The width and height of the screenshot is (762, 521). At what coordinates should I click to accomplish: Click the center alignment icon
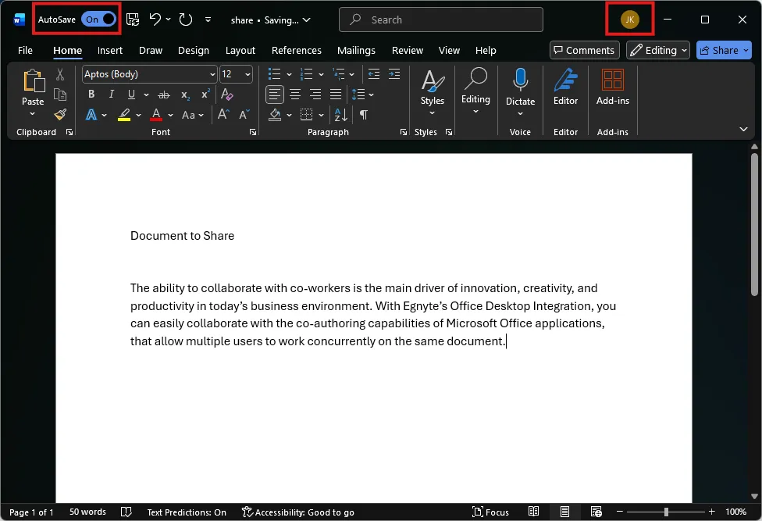point(294,94)
